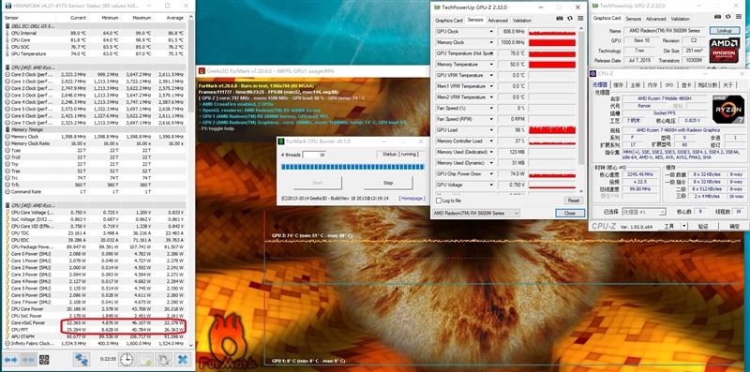The image size is (750, 372).
Task: Click camera screenshot icon in GPU-Z Sensors window
Action: coord(560,19)
